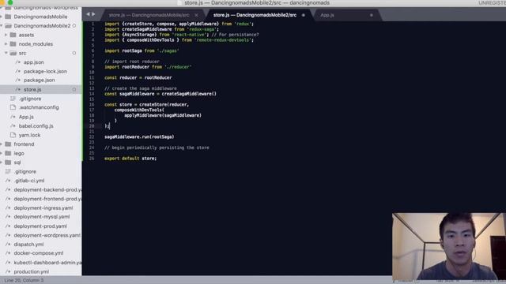The height and width of the screenshot is (284, 506).
Task: Click the deployment-mysql.yaml file icon
Action: click(x=8, y=217)
